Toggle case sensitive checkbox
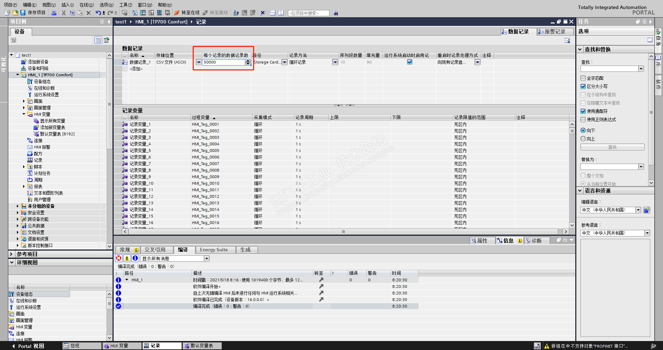The height and width of the screenshot is (350, 663). coord(583,87)
